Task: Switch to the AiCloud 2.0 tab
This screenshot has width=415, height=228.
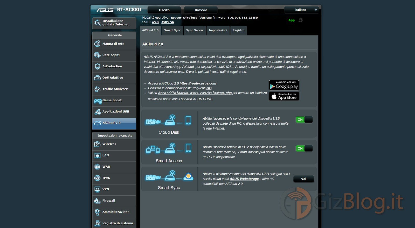Action: (150, 30)
